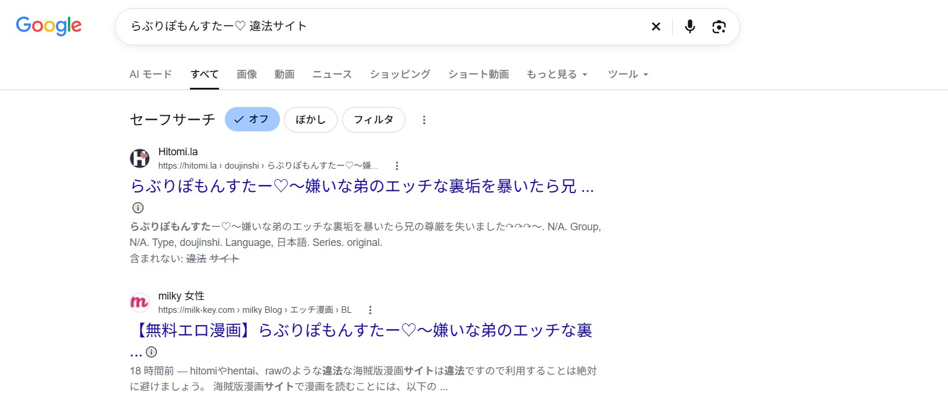Start voice search with microphone icon
The width and height of the screenshot is (948, 414).
coord(690,26)
